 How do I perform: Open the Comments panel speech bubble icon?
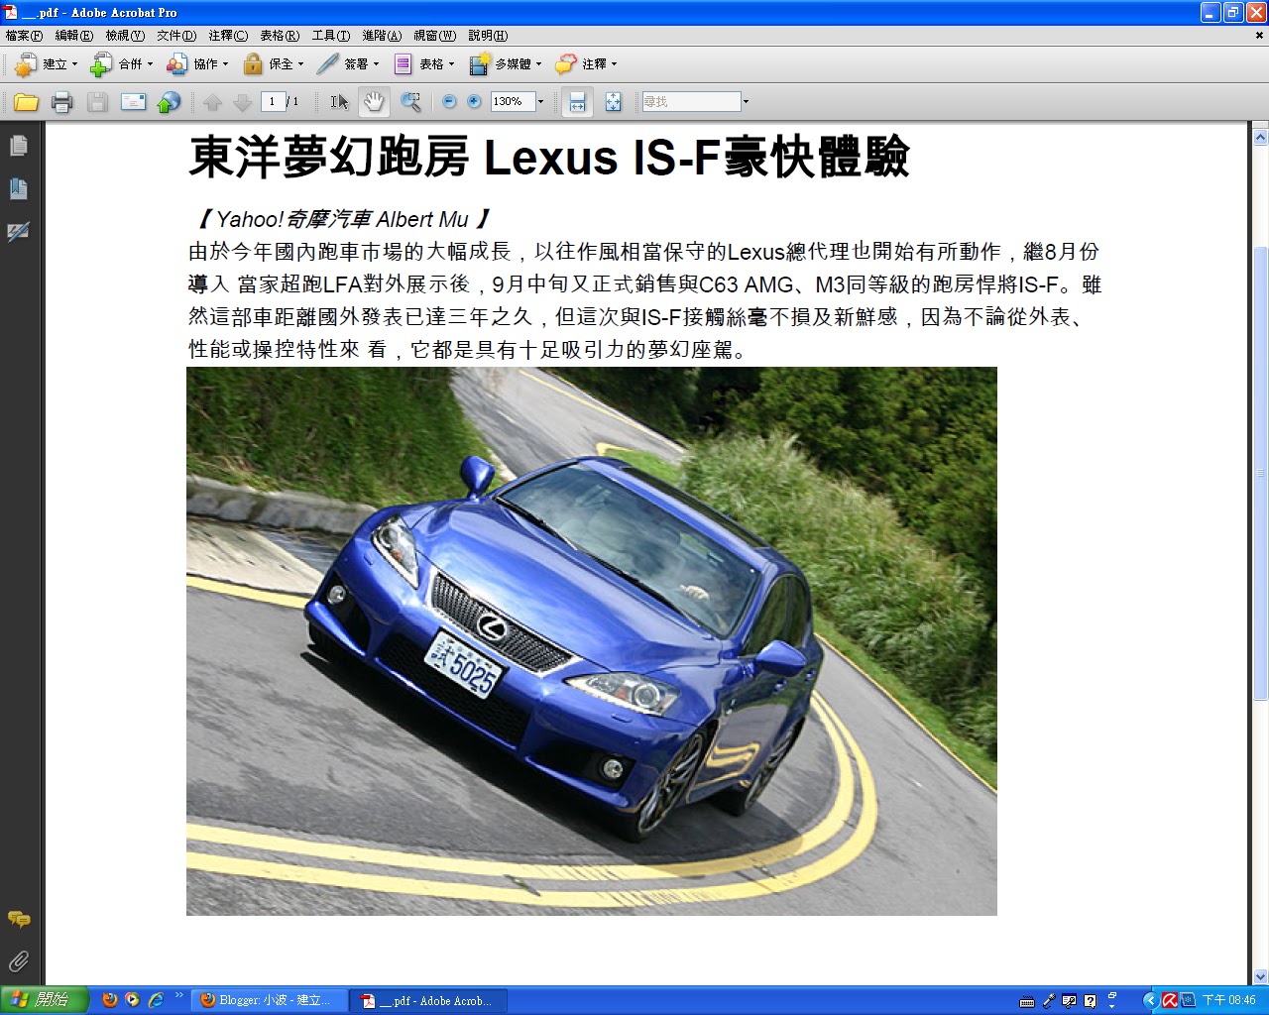click(x=19, y=920)
